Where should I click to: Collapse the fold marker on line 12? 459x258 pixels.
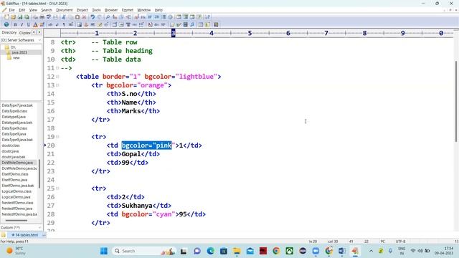coord(57,77)
